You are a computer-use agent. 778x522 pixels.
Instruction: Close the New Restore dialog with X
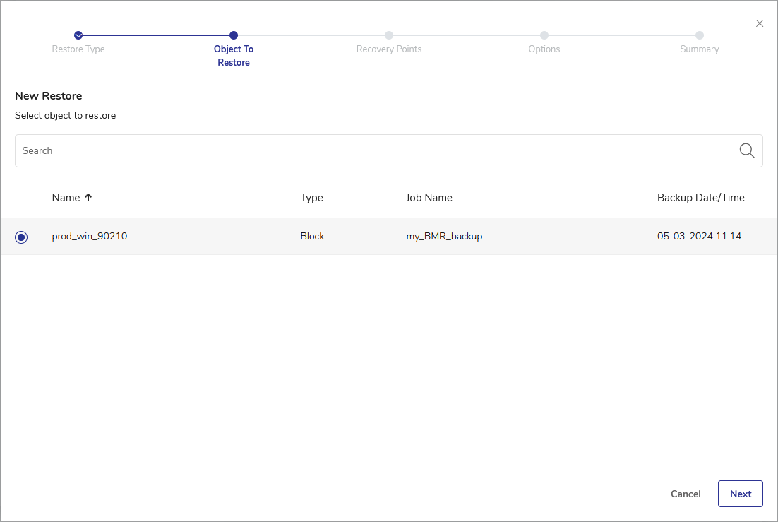click(x=760, y=23)
